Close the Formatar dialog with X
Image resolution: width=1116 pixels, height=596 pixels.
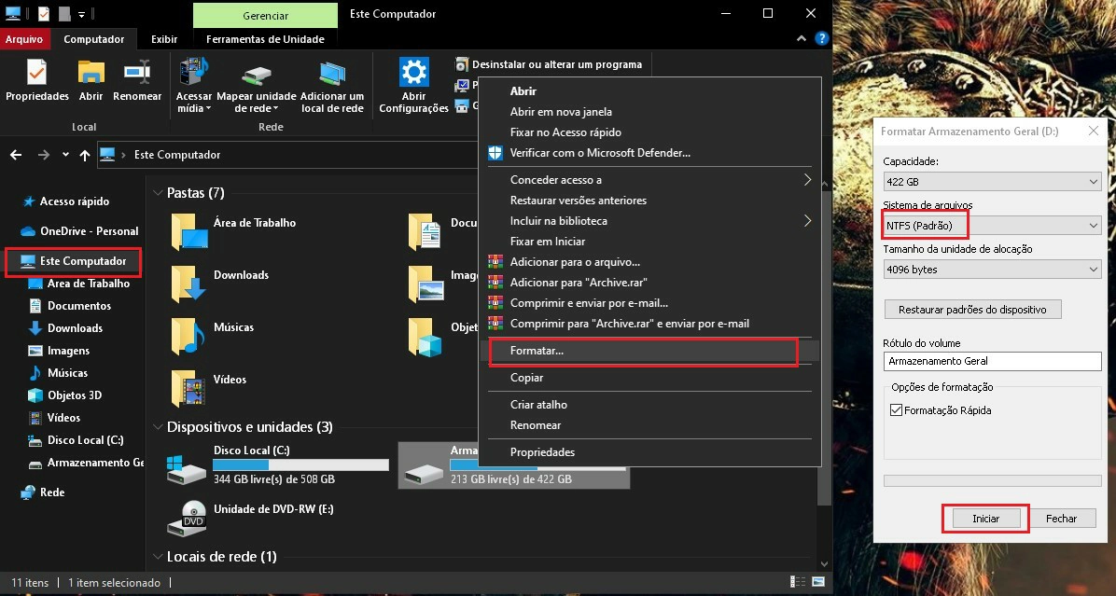(1094, 131)
